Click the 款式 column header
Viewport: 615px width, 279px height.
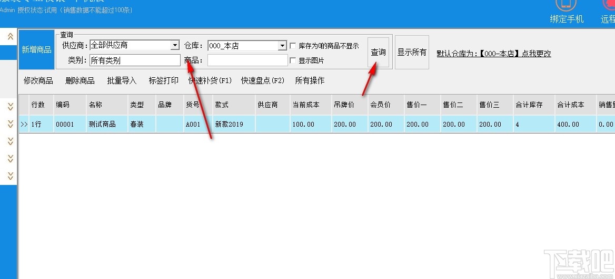[234, 105]
